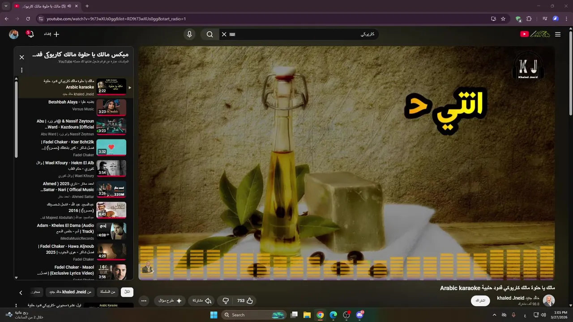Close the mix playlist panel
Image resolution: width=573 pixels, height=322 pixels.
[21, 57]
